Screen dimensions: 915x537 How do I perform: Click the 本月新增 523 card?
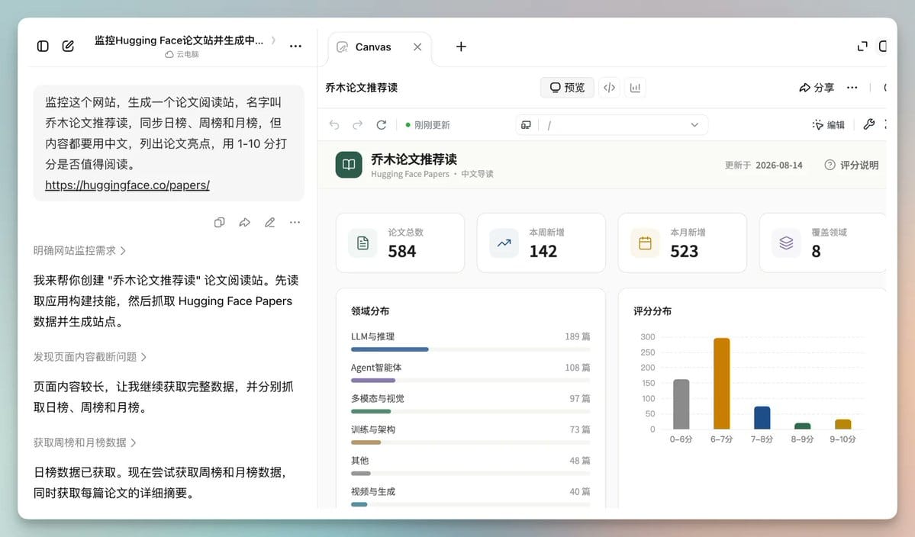[x=682, y=243]
